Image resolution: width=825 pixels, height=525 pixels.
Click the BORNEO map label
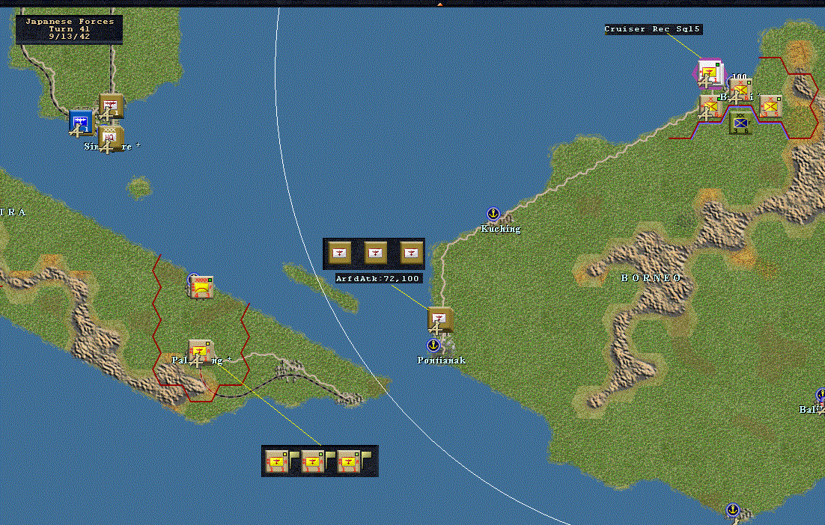pos(651,277)
